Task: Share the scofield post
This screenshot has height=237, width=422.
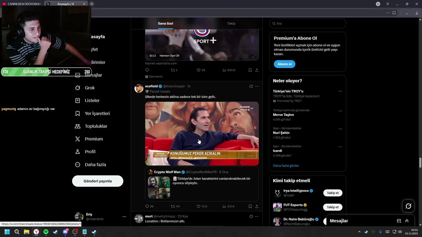Action: click(x=257, y=206)
